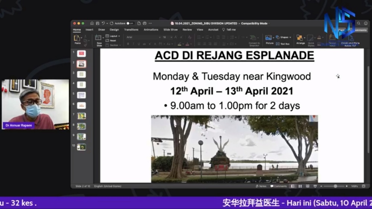Insert a Picture from the ribbon
Image resolution: width=372 pixels, height=209 pixels.
(x=269, y=39)
